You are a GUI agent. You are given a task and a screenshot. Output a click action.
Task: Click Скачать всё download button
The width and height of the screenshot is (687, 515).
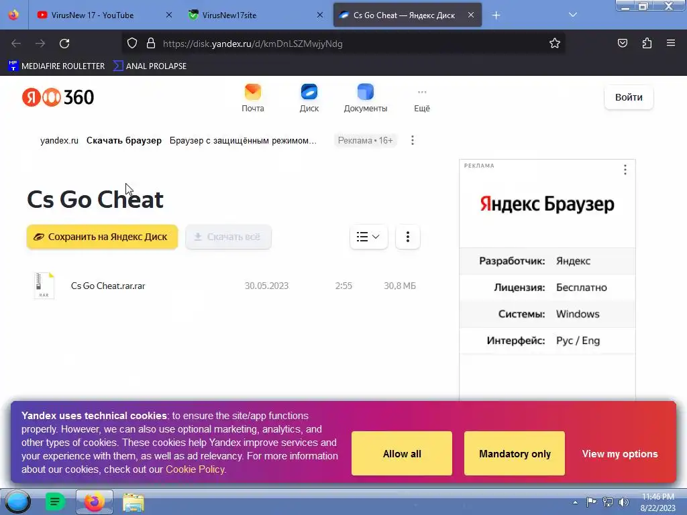228,237
